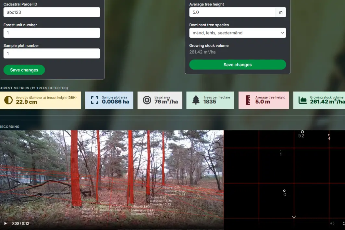Click tree marker 0 on the map
Image resolution: width=345 pixels, height=230 pixels.
(285, 193)
